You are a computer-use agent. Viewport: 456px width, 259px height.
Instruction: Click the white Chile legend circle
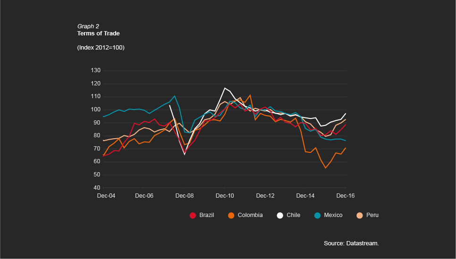pos(280,215)
